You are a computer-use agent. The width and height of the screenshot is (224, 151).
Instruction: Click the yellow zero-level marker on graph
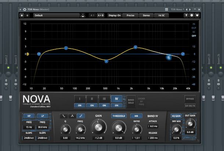pos(28,54)
